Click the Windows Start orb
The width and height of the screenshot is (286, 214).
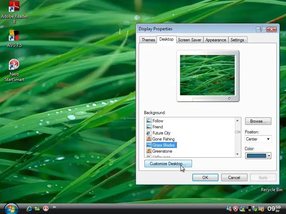[x=11, y=209]
